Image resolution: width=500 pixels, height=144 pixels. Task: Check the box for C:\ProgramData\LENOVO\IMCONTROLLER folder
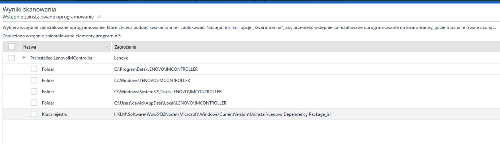pyautogui.click(x=34, y=69)
